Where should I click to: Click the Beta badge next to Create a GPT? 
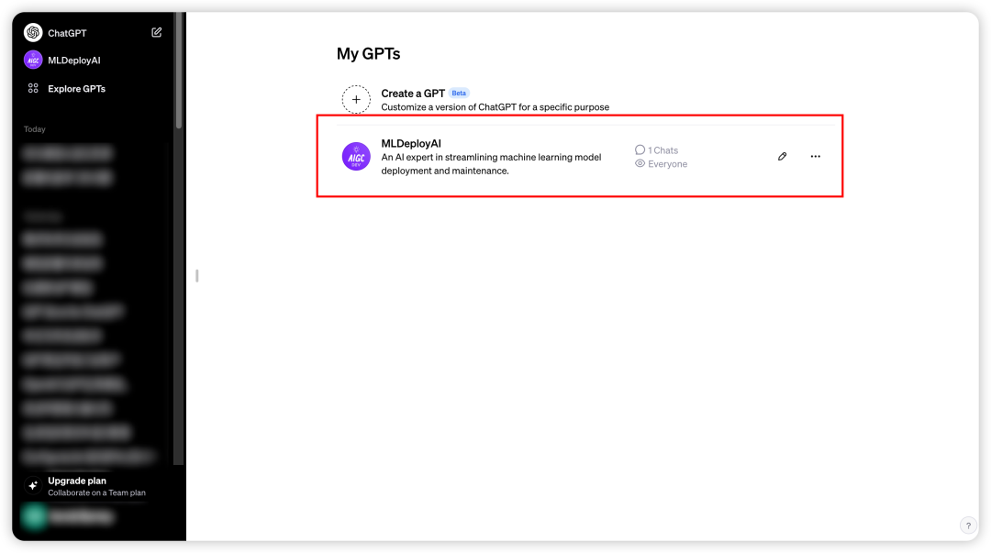point(459,93)
